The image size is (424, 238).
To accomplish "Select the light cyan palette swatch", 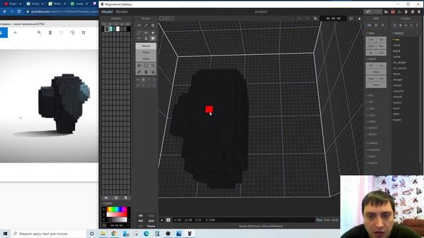I will click(x=111, y=29).
